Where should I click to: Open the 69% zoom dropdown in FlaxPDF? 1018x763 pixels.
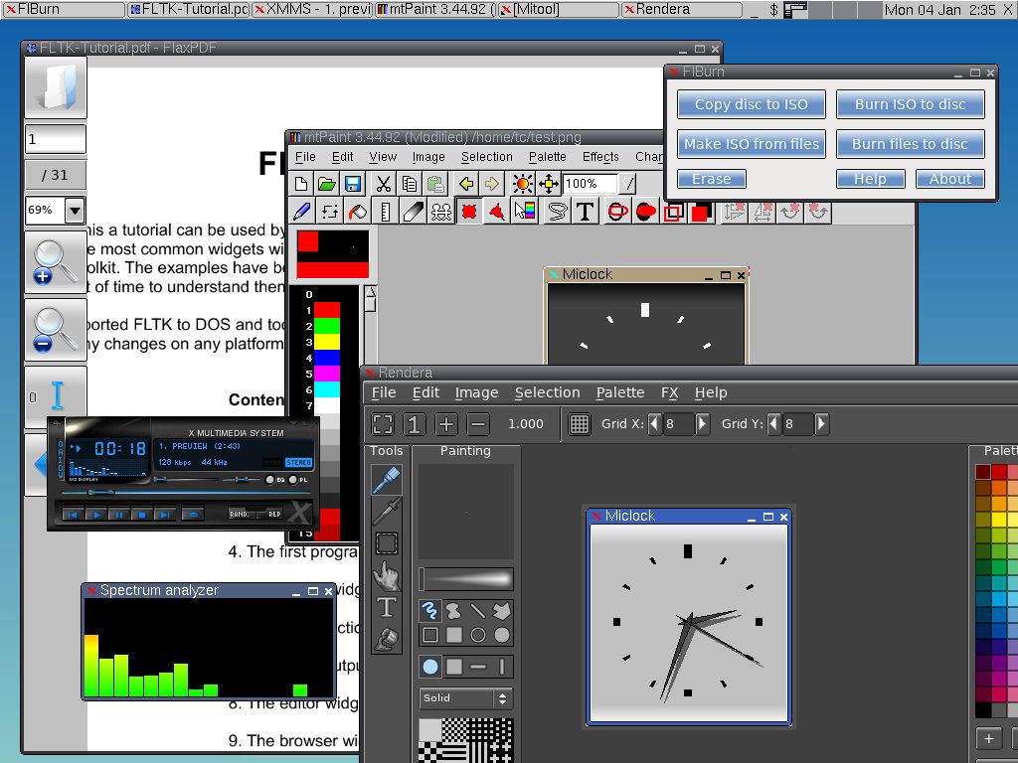(x=75, y=211)
